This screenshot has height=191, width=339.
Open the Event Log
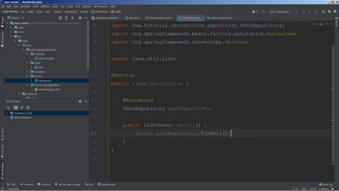tap(326, 185)
